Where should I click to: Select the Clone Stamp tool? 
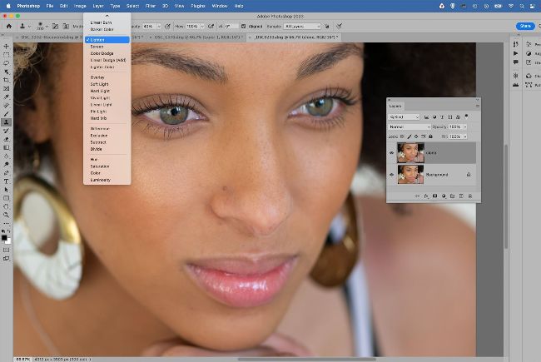click(x=6, y=121)
